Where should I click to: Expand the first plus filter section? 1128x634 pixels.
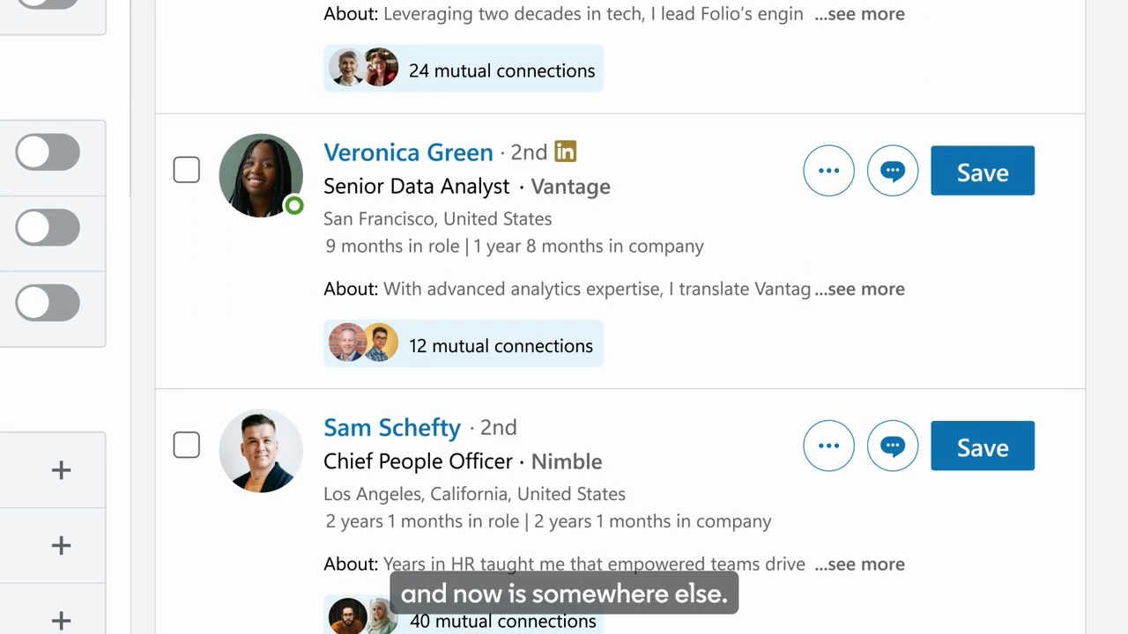point(61,470)
